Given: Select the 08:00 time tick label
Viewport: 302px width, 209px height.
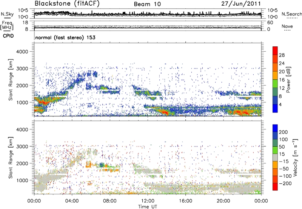Looking at the screenshot, I should [110, 201].
